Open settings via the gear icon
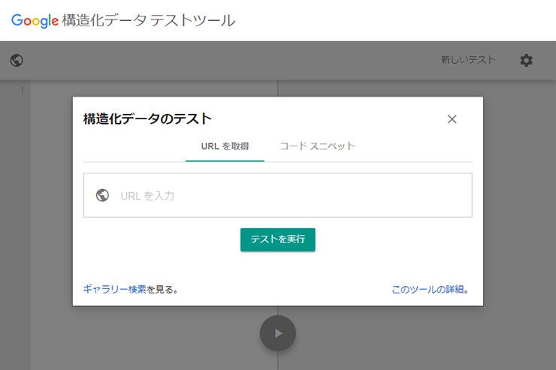This screenshot has width=556, height=370. point(526,61)
